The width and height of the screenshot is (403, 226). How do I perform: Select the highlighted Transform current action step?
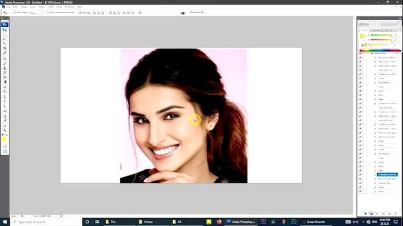pos(388,175)
